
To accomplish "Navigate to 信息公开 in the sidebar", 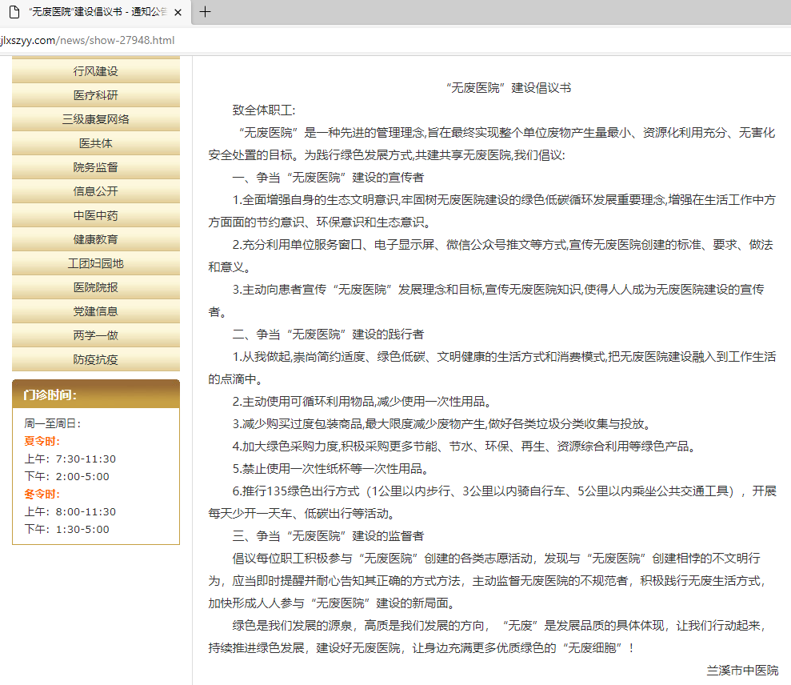I will [96, 191].
